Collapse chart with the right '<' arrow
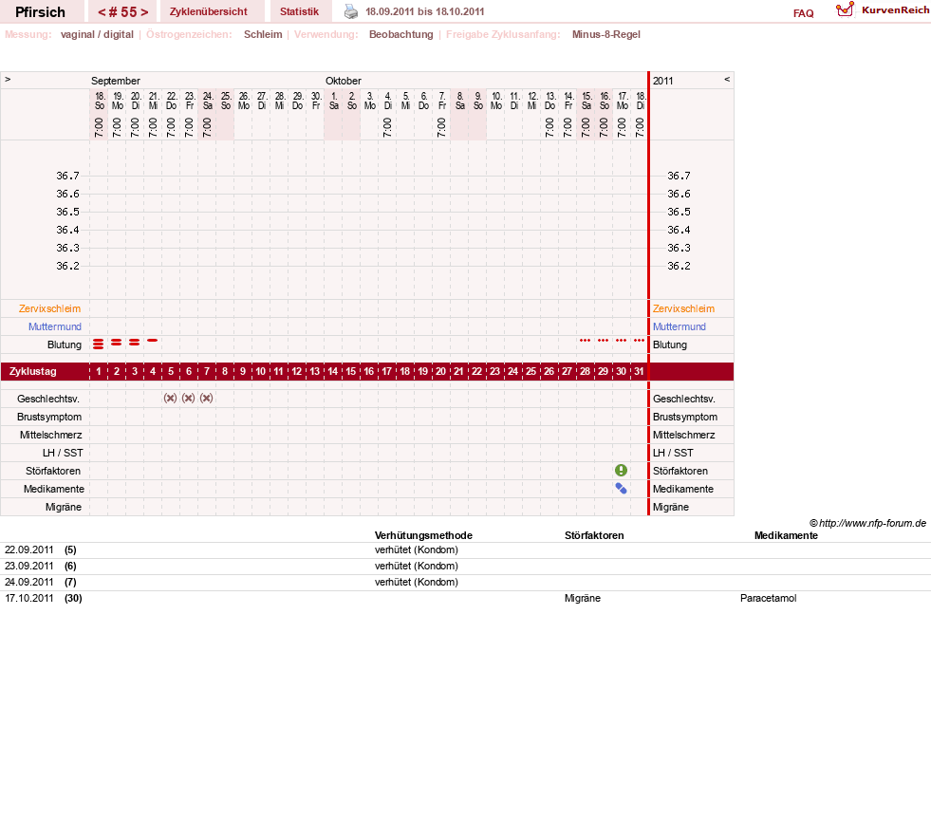931x838 pixels. (727, 79)
